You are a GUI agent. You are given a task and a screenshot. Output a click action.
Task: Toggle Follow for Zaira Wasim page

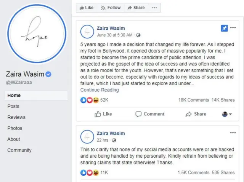[110, 8]
